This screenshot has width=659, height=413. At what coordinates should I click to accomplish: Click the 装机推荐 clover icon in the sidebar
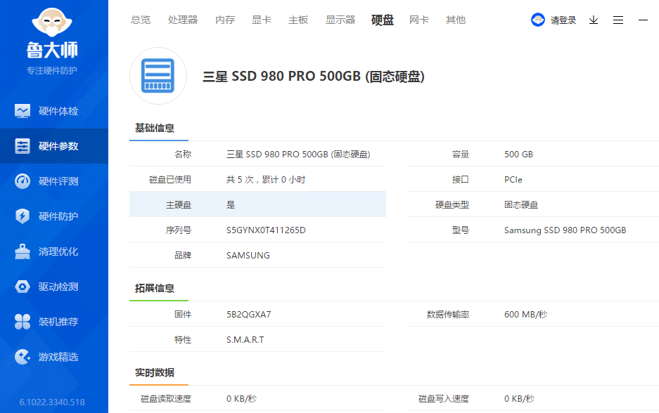tap(23, 322)
